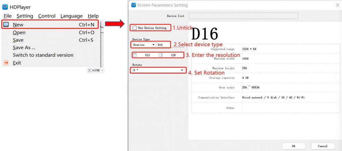Click the Cancel button
This screenshot has height=151, width=342.
[x=323, y=146]
